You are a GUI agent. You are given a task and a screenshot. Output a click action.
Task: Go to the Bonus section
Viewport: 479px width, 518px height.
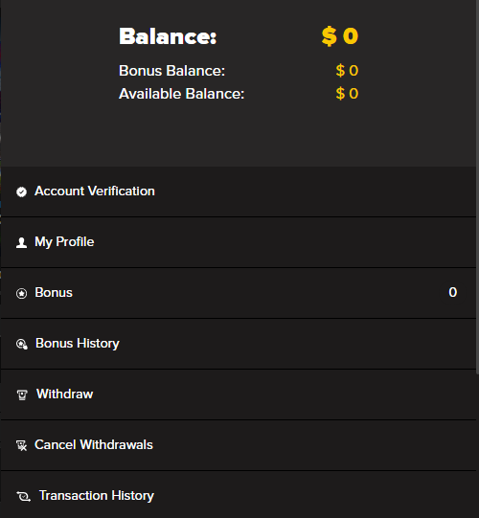(x=239, y=293)
